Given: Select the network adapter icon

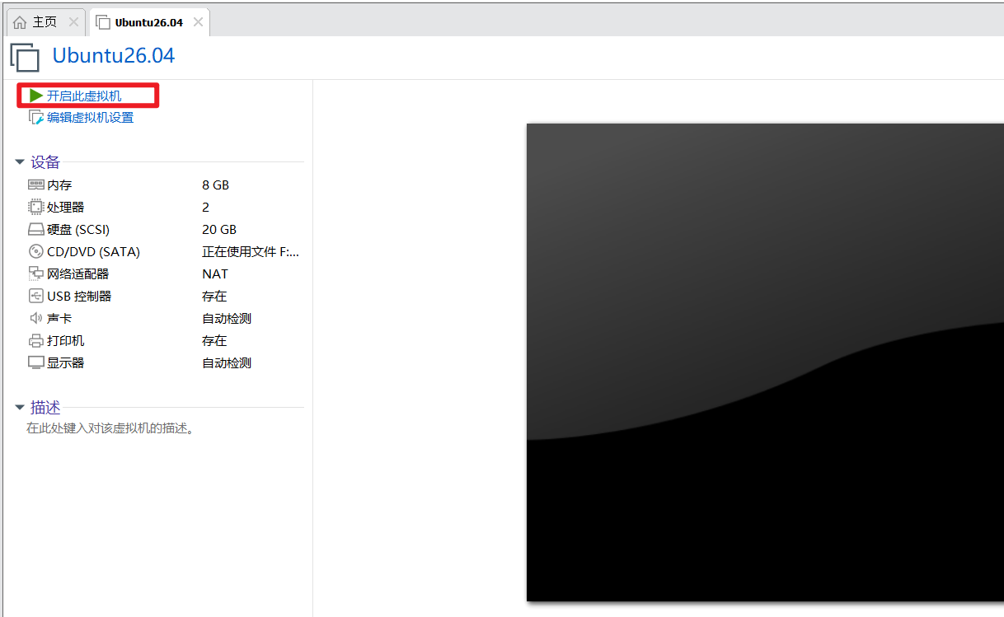Looking at the screenshot, I should [x=35, y=273].
